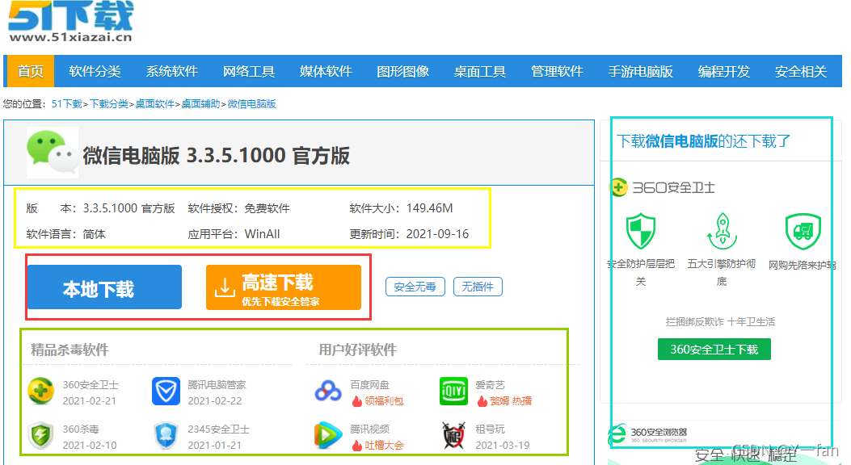Image resolution: width=851 pixels, height=465 pixels.
Task: Click the 桌面辅助 breadcrumb link
Action: pos(200,103)
